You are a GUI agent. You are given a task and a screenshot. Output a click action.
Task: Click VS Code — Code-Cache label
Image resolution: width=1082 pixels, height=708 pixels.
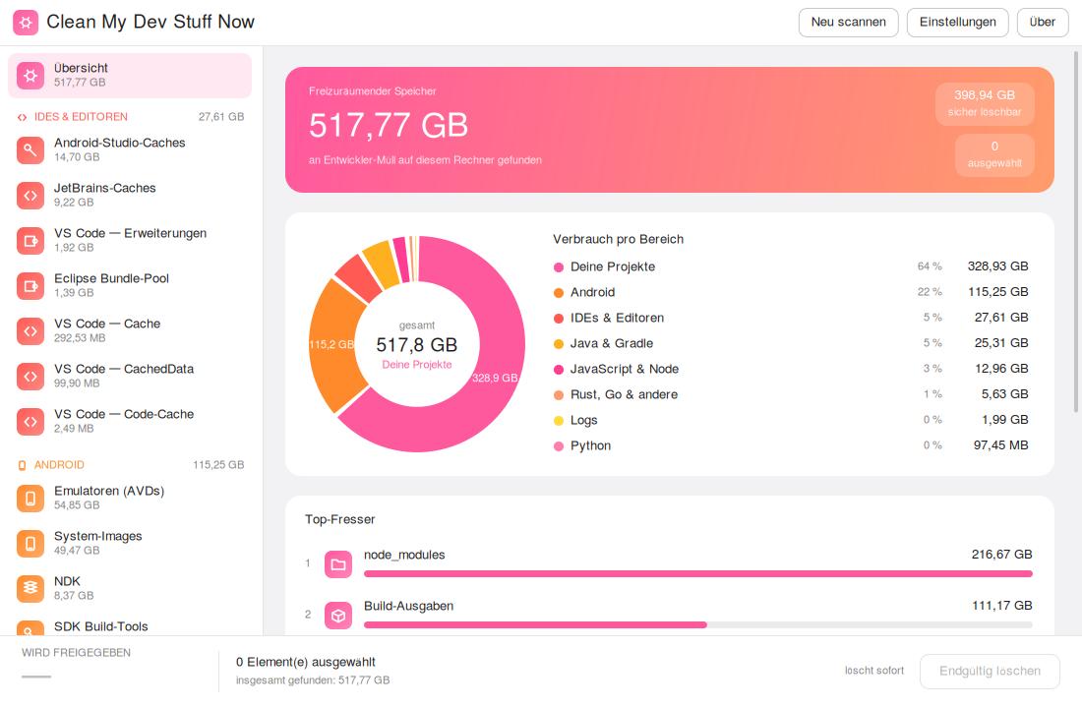[x=124, y=414]
